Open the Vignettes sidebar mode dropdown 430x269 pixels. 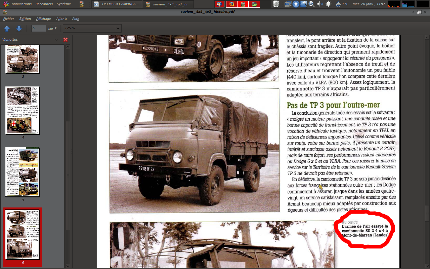coord(56,40)
